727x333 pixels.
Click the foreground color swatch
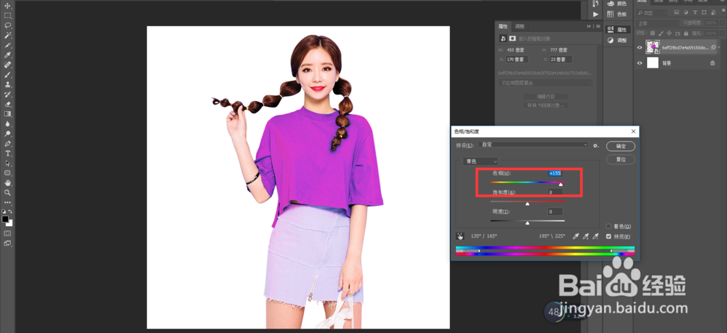[5, 218]
